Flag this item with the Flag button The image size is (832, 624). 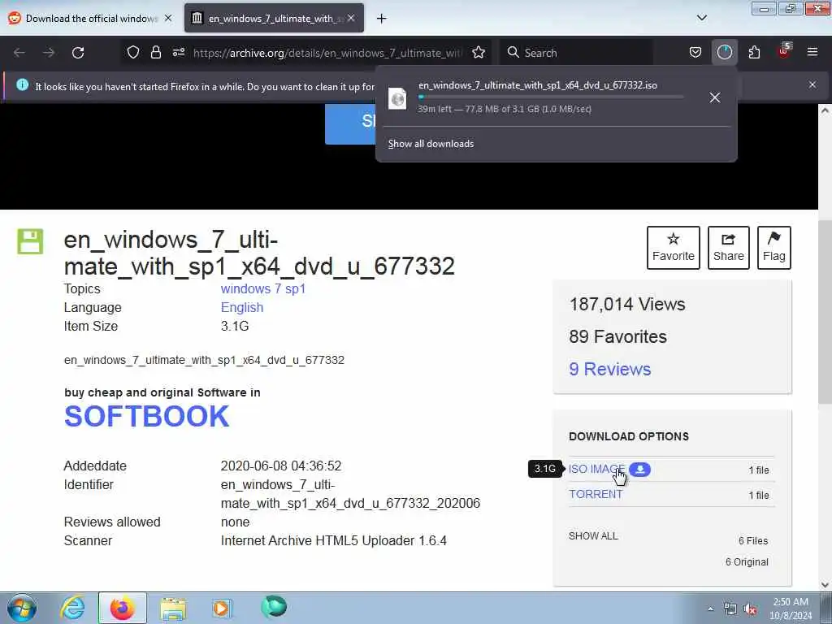(x=774, y=248)
